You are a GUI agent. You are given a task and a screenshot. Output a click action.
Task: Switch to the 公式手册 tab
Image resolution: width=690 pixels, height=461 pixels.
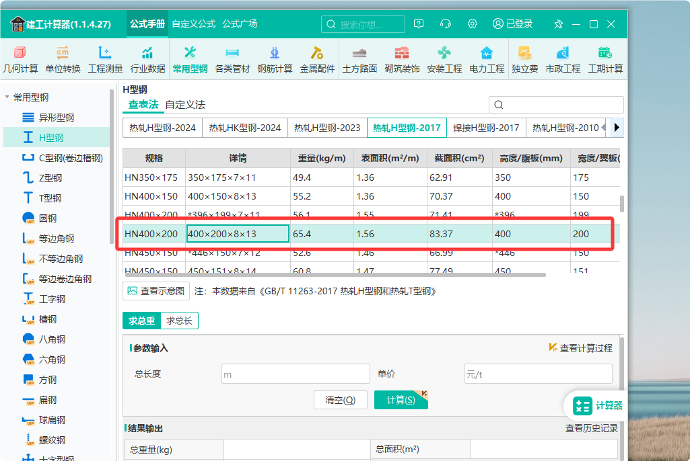147,24
